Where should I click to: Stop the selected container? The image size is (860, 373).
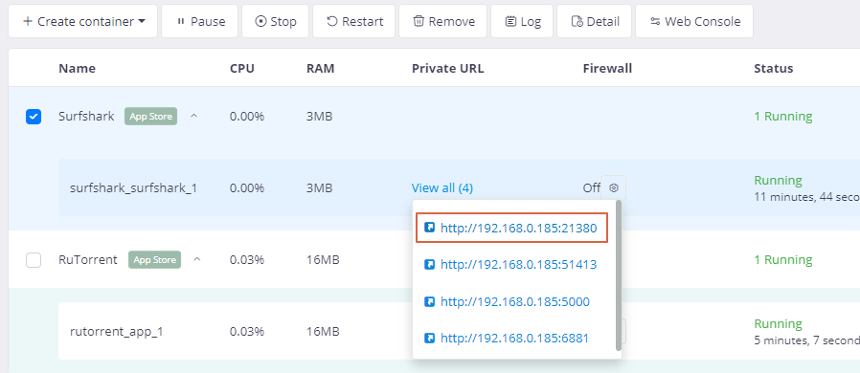click(x=275, y=21)
